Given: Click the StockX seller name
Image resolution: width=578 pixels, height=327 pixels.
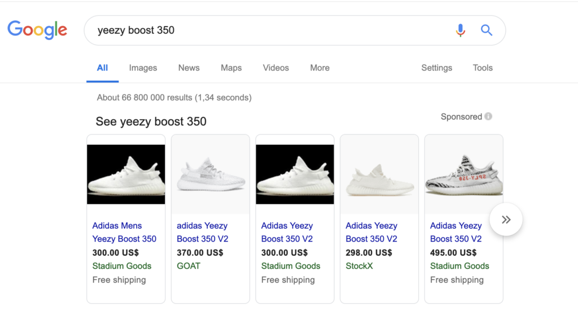Looking at the screenshot, I should [x=359, y=266].
